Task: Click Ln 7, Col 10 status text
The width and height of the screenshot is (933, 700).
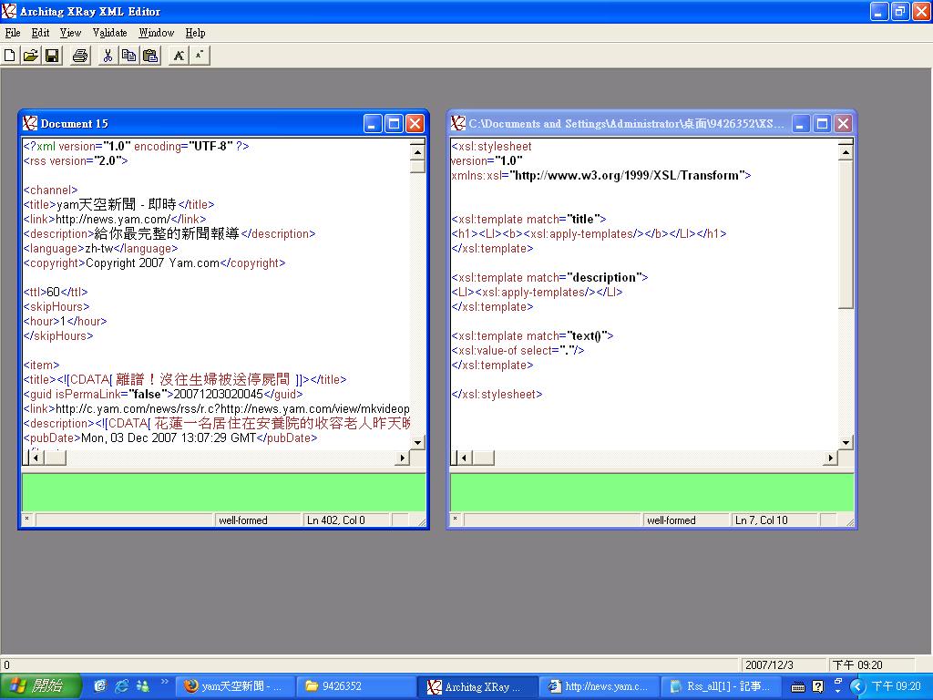Action: [762, 520]
